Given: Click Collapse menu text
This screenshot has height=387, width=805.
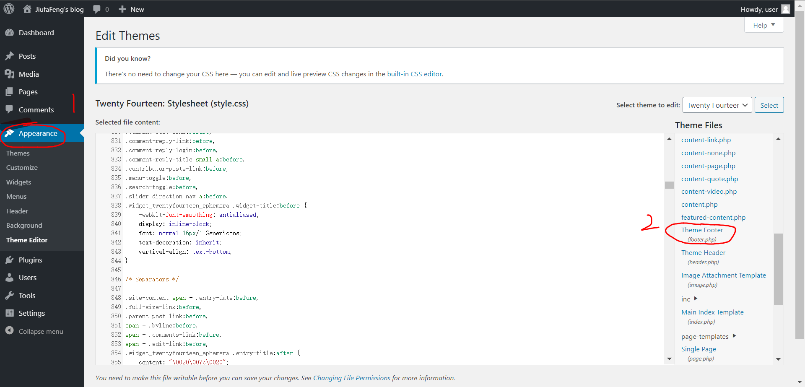Looking at the screenshot, I should click(x=41, y=331).
